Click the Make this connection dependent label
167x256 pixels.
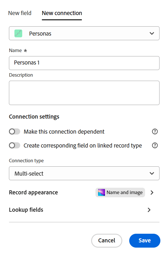tap(64, 132)
